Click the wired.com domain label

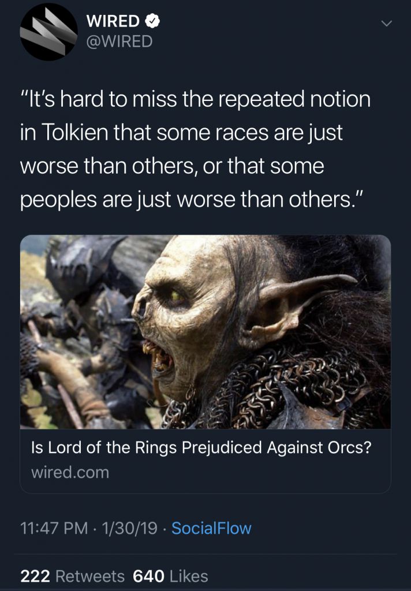point(70,472)
